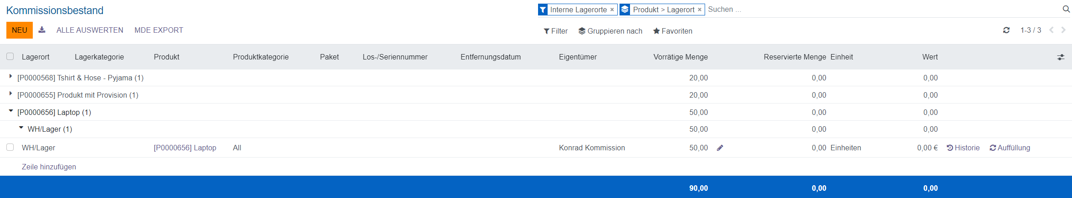1072x198 pixels.
Task: Collapse the WH/Lager subgroup
Action: coord(21,128)
